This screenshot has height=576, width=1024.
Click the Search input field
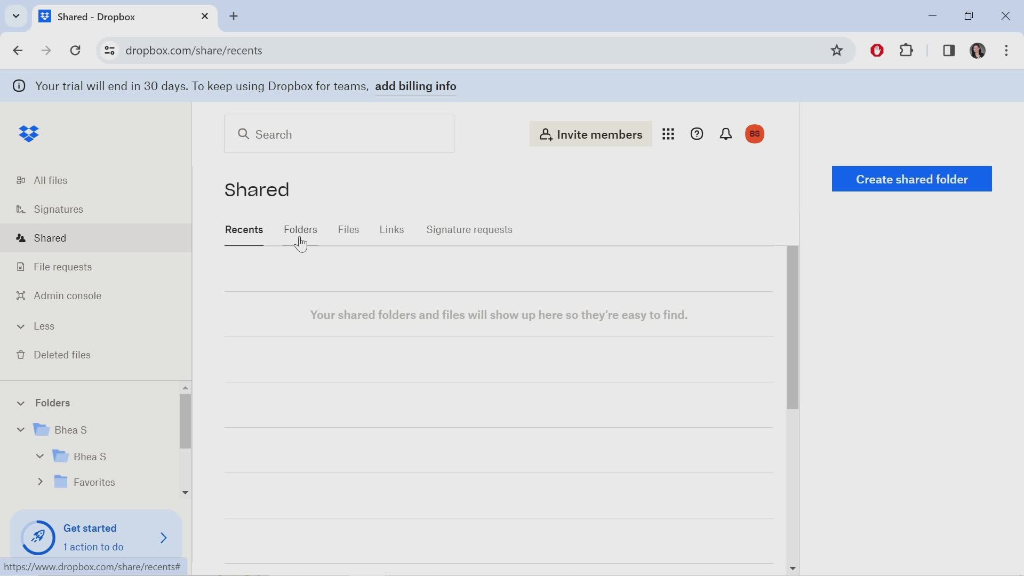339,134
